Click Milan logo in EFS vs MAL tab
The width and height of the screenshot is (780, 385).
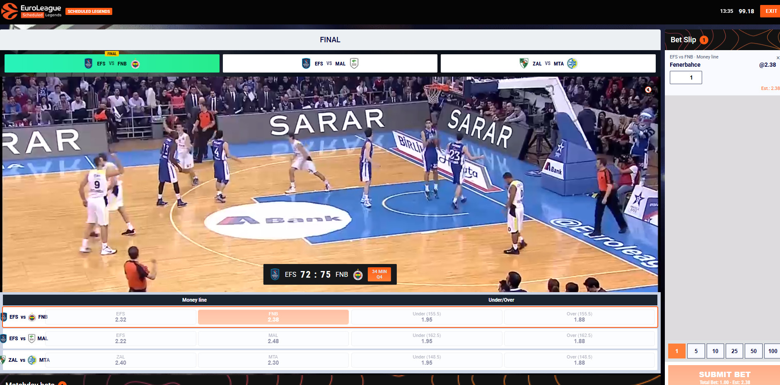coord(354,63)
